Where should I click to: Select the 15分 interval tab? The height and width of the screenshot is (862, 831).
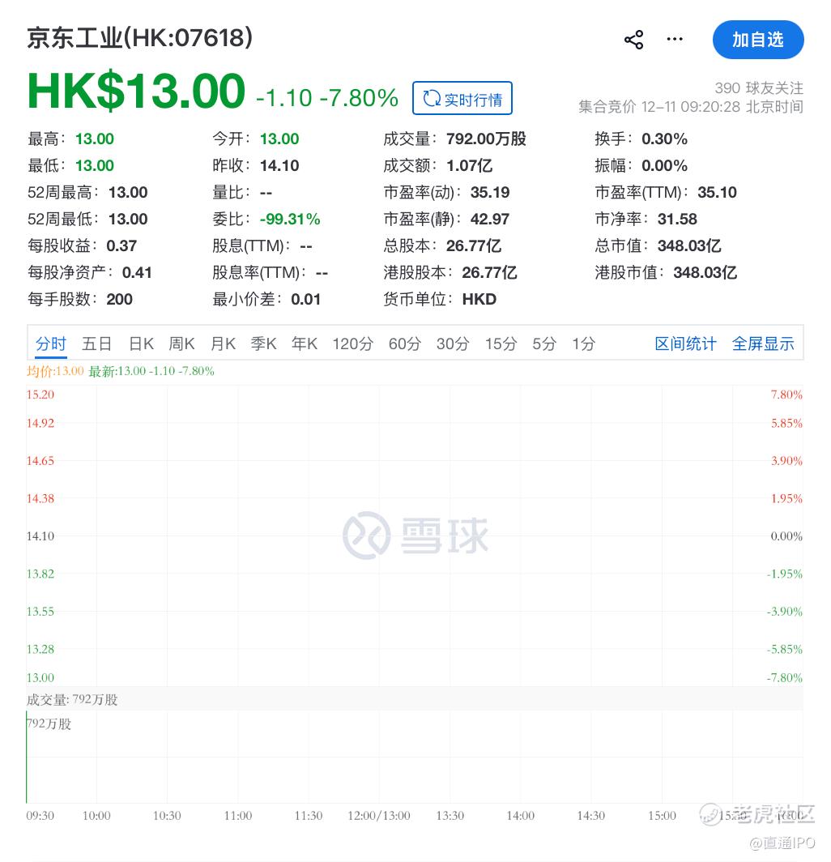(x=501, y=344)
